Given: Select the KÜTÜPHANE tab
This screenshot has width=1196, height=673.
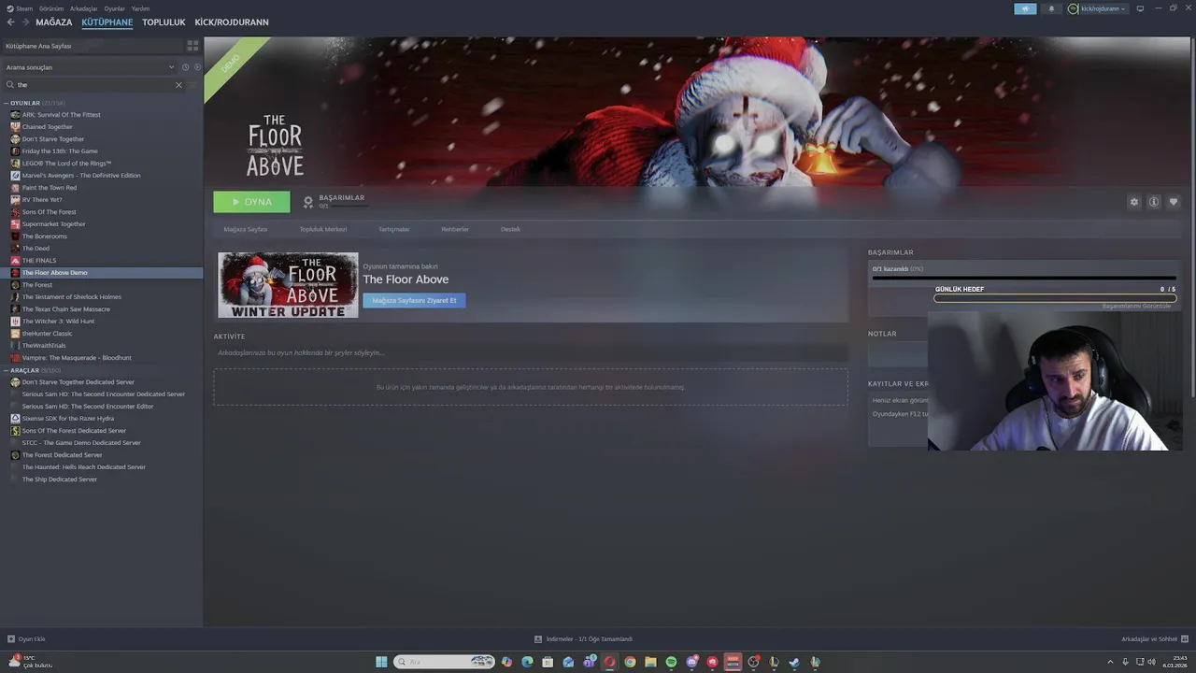Looking at the screenshot, I should (x=107, y=21).
